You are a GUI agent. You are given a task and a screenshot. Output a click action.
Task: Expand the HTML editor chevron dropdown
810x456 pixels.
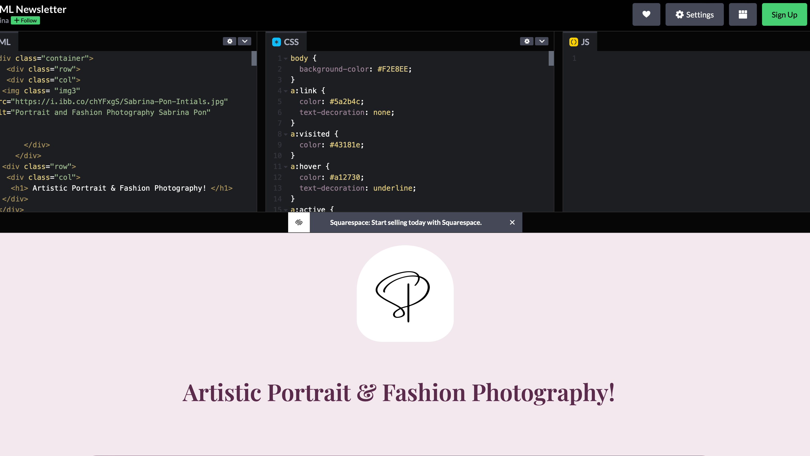244,41
